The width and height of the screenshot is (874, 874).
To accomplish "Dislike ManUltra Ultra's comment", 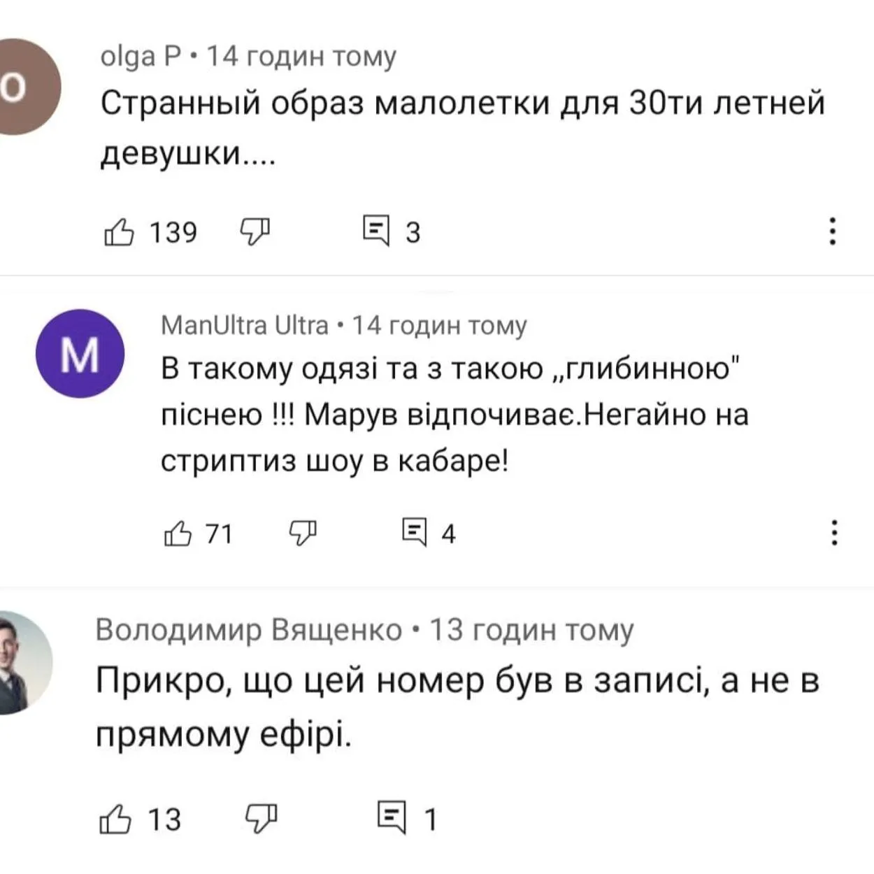I will click(303, 533).
